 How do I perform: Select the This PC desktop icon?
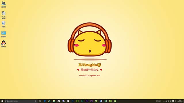3,5
